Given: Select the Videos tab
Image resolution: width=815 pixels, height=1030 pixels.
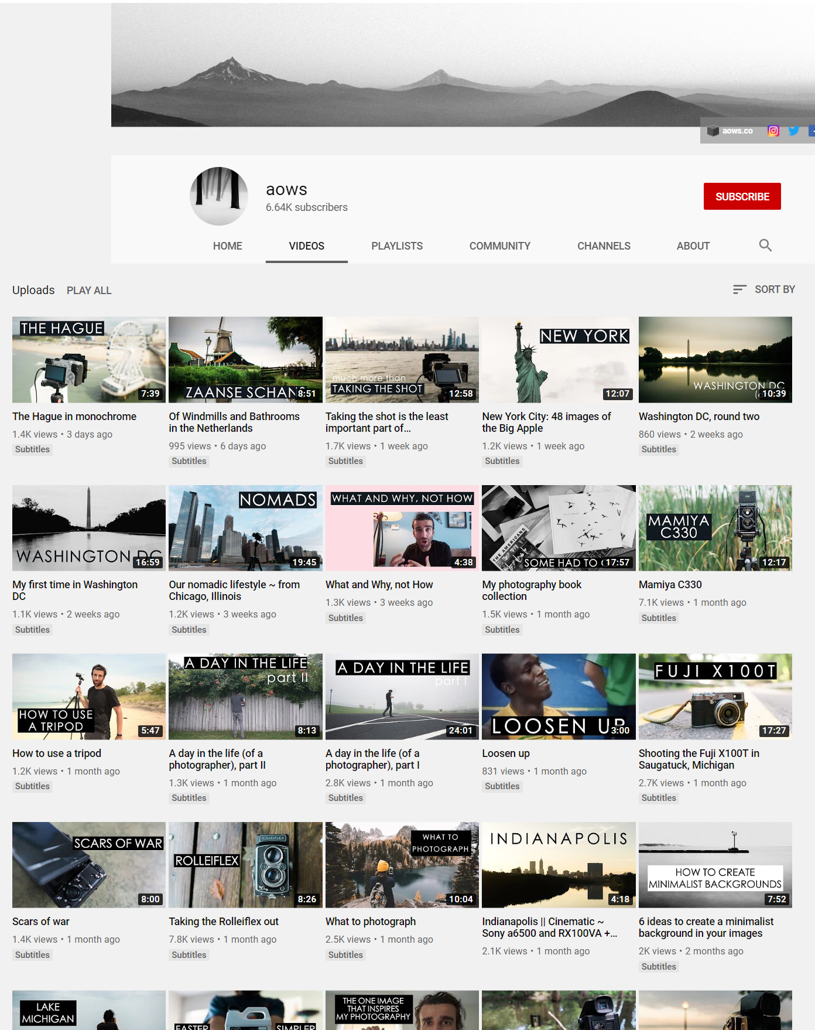Looking at the screenshot, I should [306, 246].
